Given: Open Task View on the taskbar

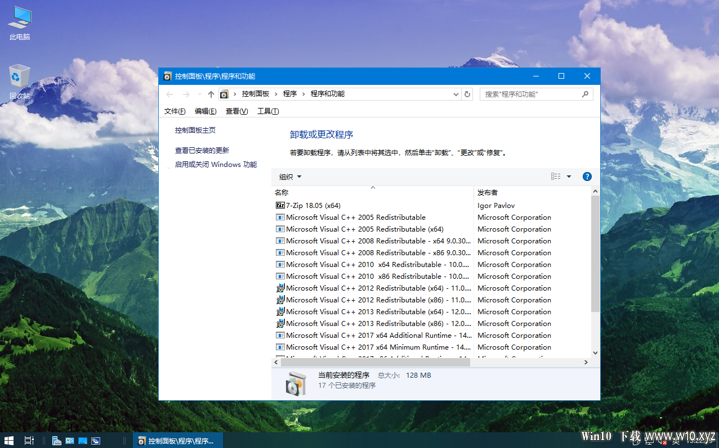Looking at the screenshot, I should 29,441.
